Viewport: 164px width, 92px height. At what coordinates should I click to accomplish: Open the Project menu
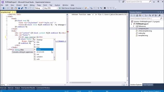coord(19,5)
